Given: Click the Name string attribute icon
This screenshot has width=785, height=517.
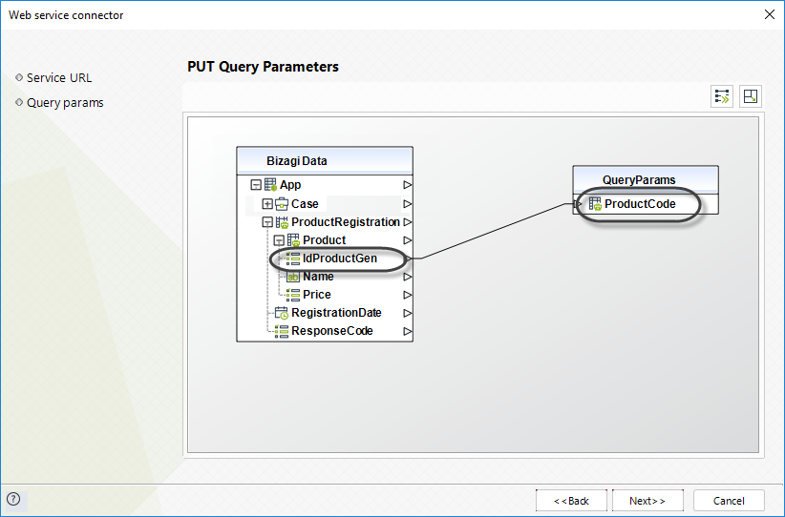Looking at the screenshot, I should click(x=293, y=277).
